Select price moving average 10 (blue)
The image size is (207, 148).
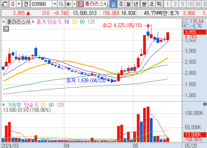pyautogui.click(x=67, y=22)
